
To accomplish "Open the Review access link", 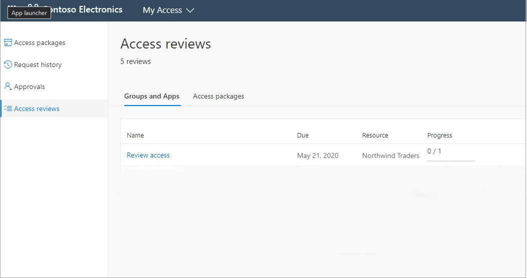I will [148, 155].
